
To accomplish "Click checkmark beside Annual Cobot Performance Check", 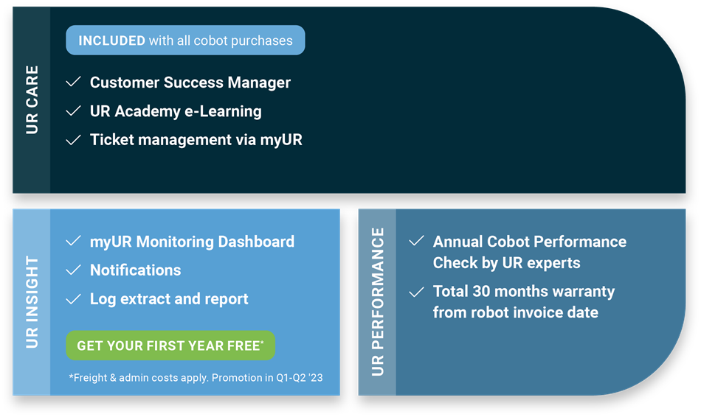I will tap(417, 241).
